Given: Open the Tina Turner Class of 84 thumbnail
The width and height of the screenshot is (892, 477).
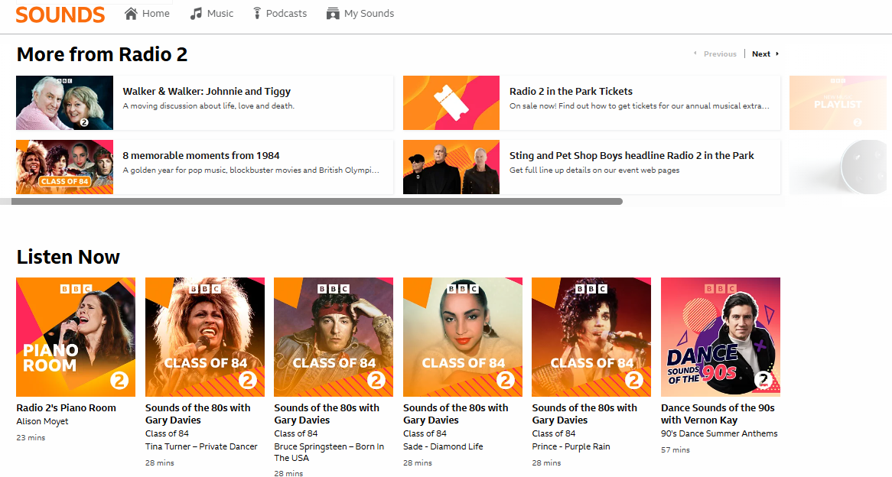Looking at the screenshot, I should [x=204, y=337].
